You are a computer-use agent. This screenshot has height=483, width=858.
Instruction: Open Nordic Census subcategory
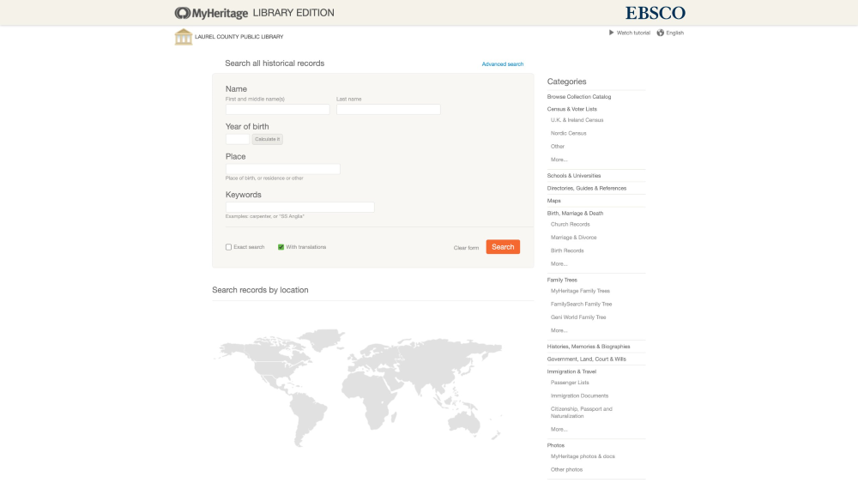click(568, 133)
